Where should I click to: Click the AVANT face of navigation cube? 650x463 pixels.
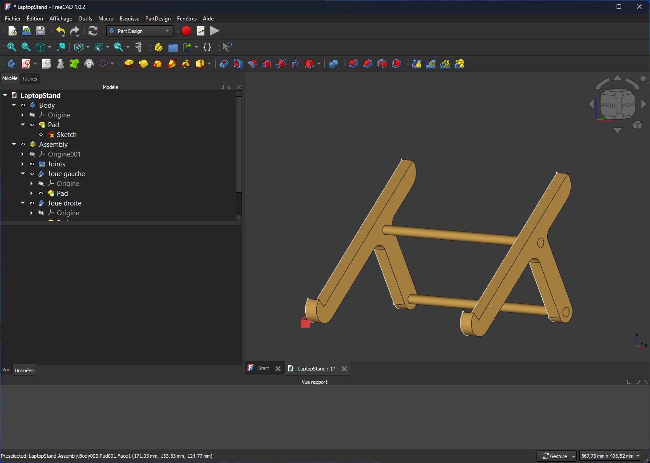608,105
